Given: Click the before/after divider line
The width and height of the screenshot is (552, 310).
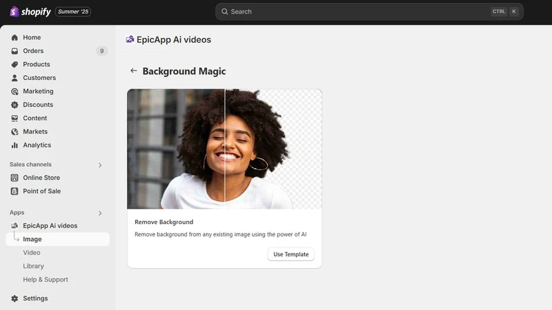Looking at the screenshot, I should click(225, 149).
